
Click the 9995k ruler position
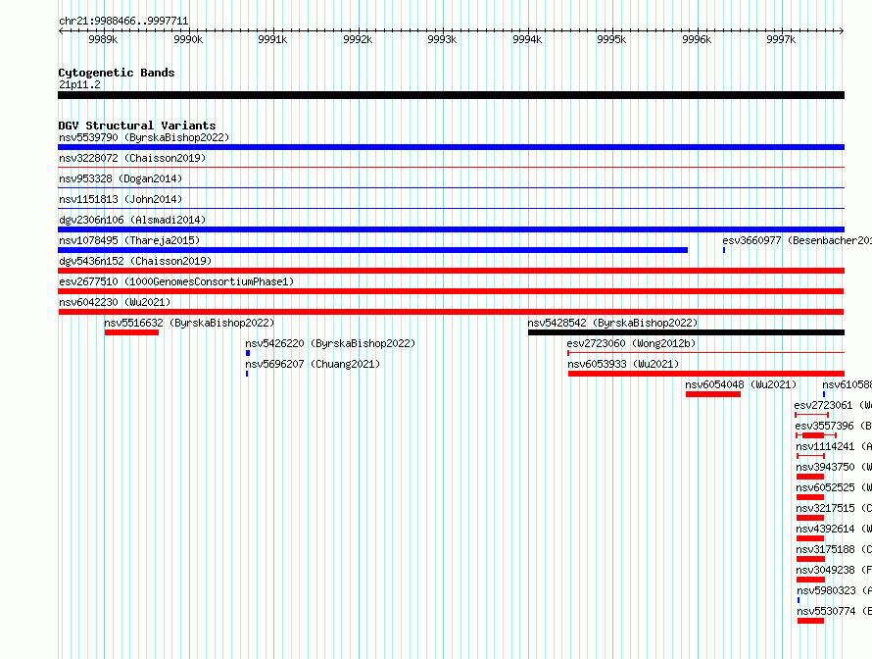(611, 39)
